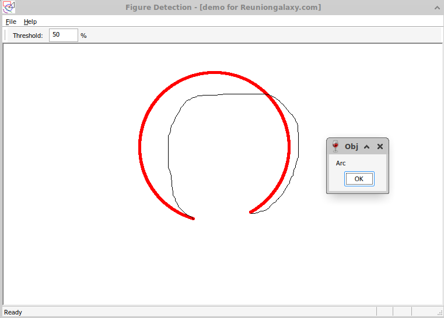Screen dimensions: 444x318
Task: Roll up the Obj dialog window
Action: (367, 146)
